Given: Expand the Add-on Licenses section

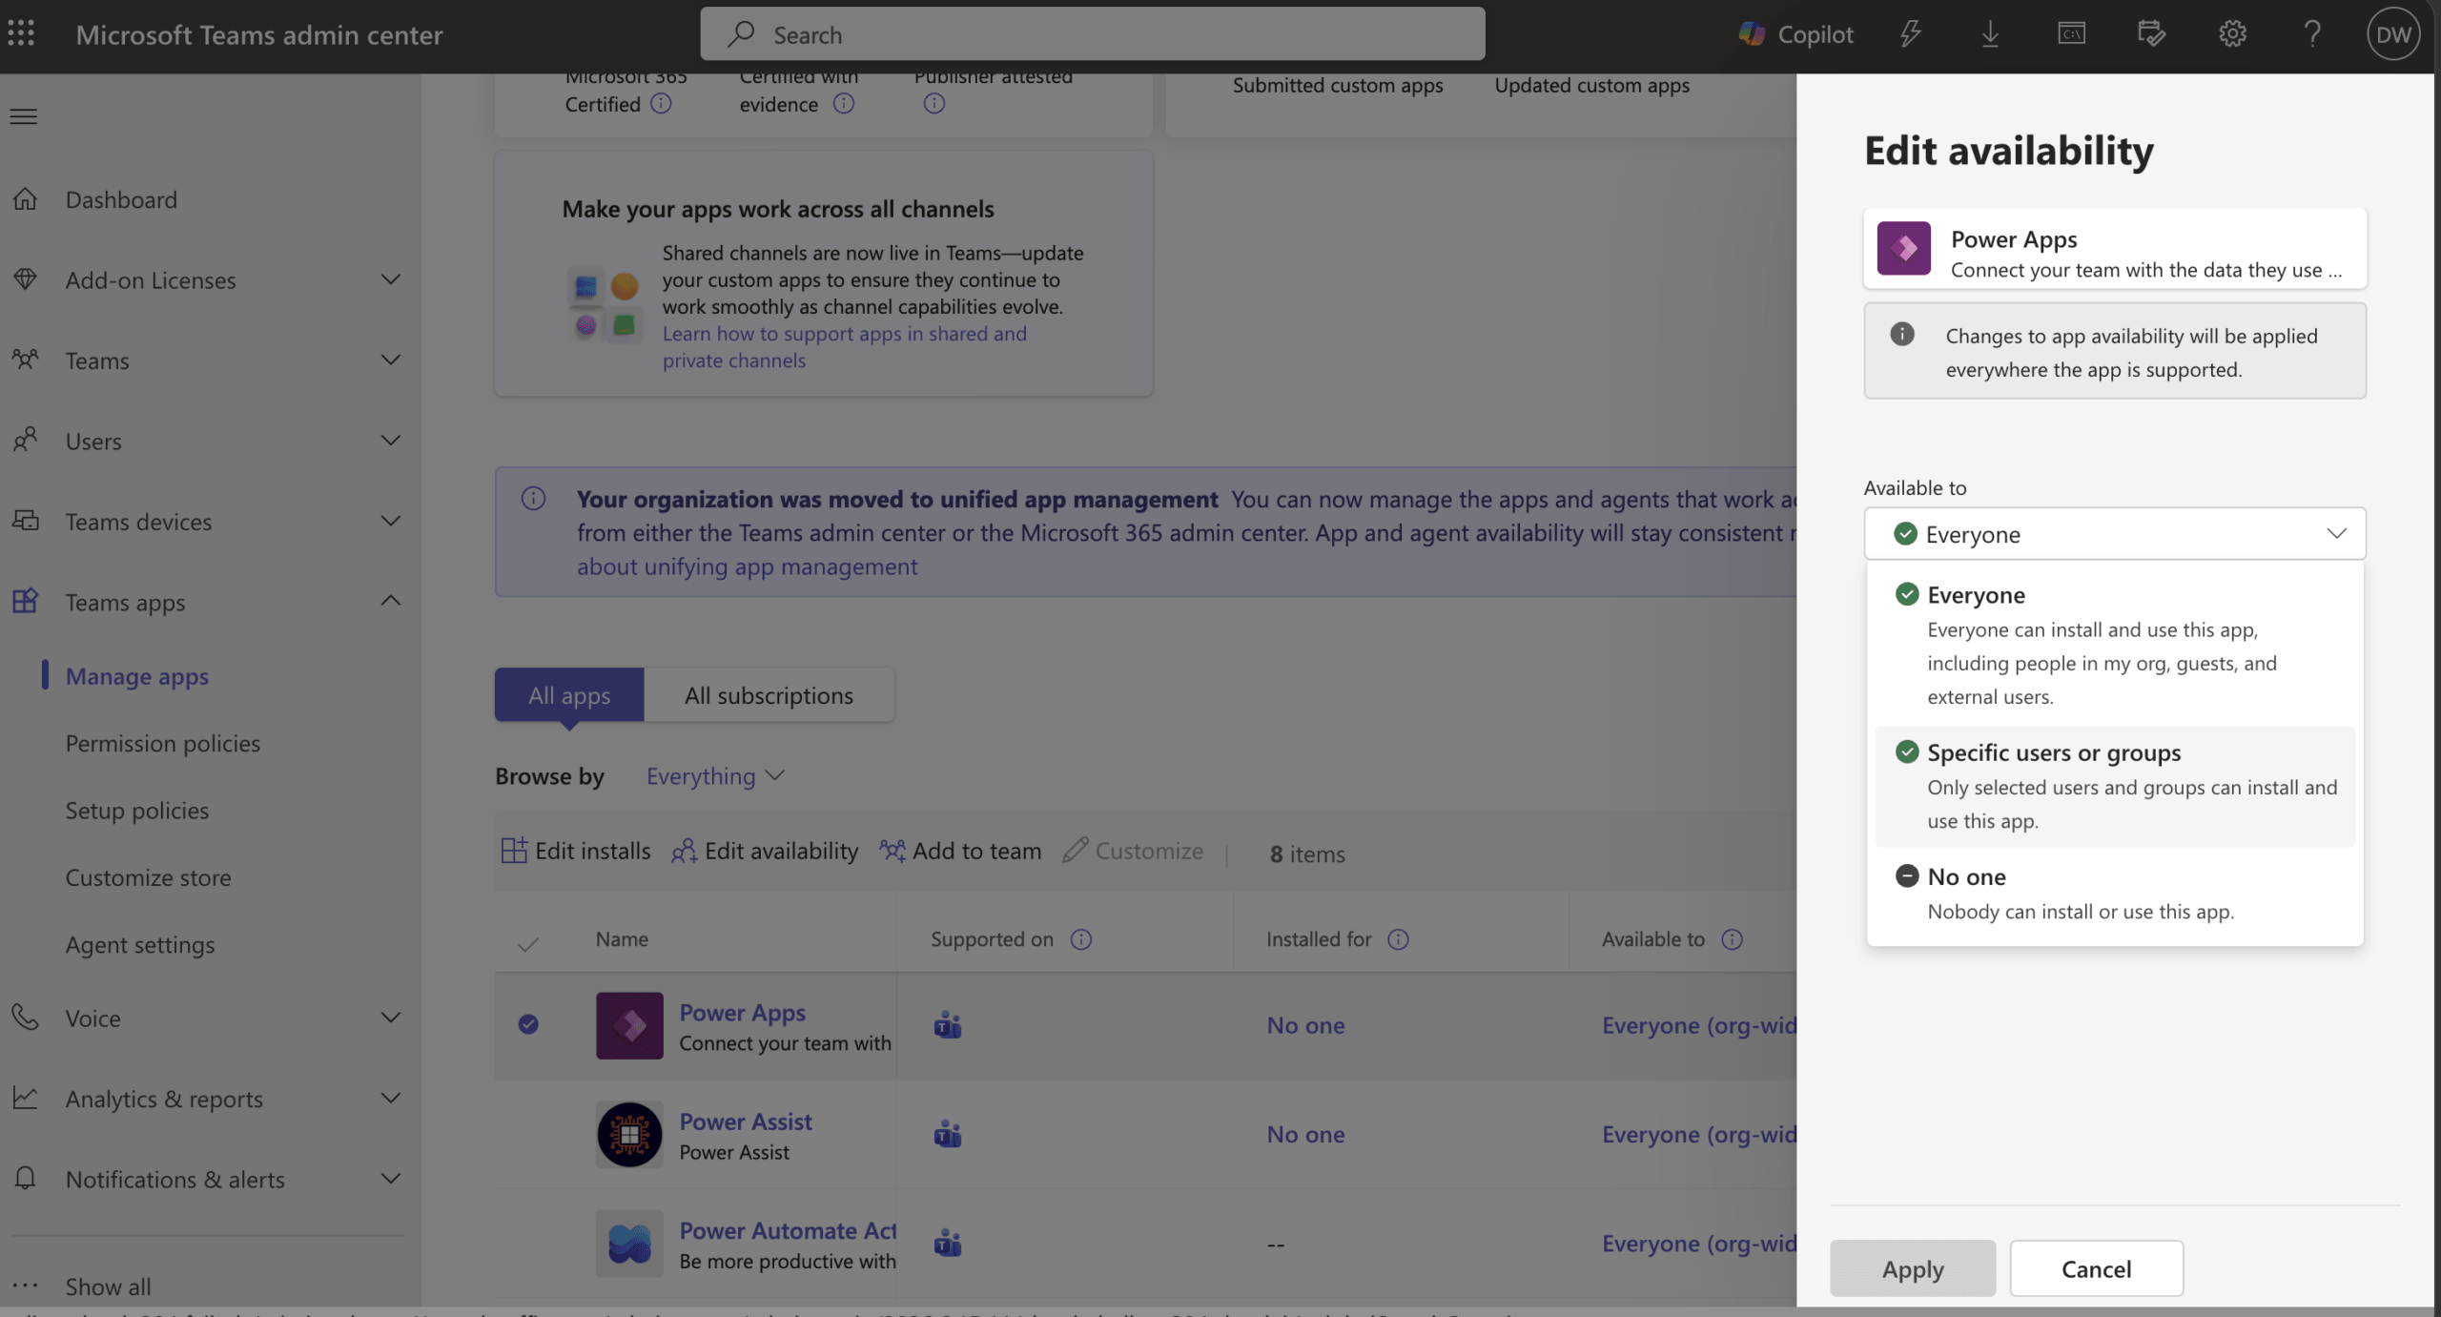Looking at the screenshot, I should (x=391, y=279).
